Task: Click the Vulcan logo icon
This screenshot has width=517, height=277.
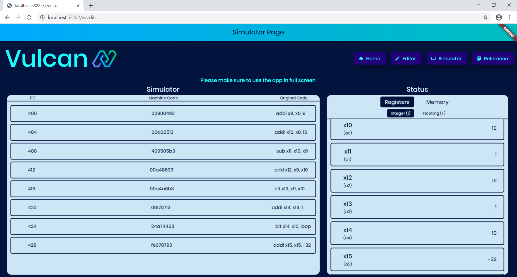Action: [104, 59]
